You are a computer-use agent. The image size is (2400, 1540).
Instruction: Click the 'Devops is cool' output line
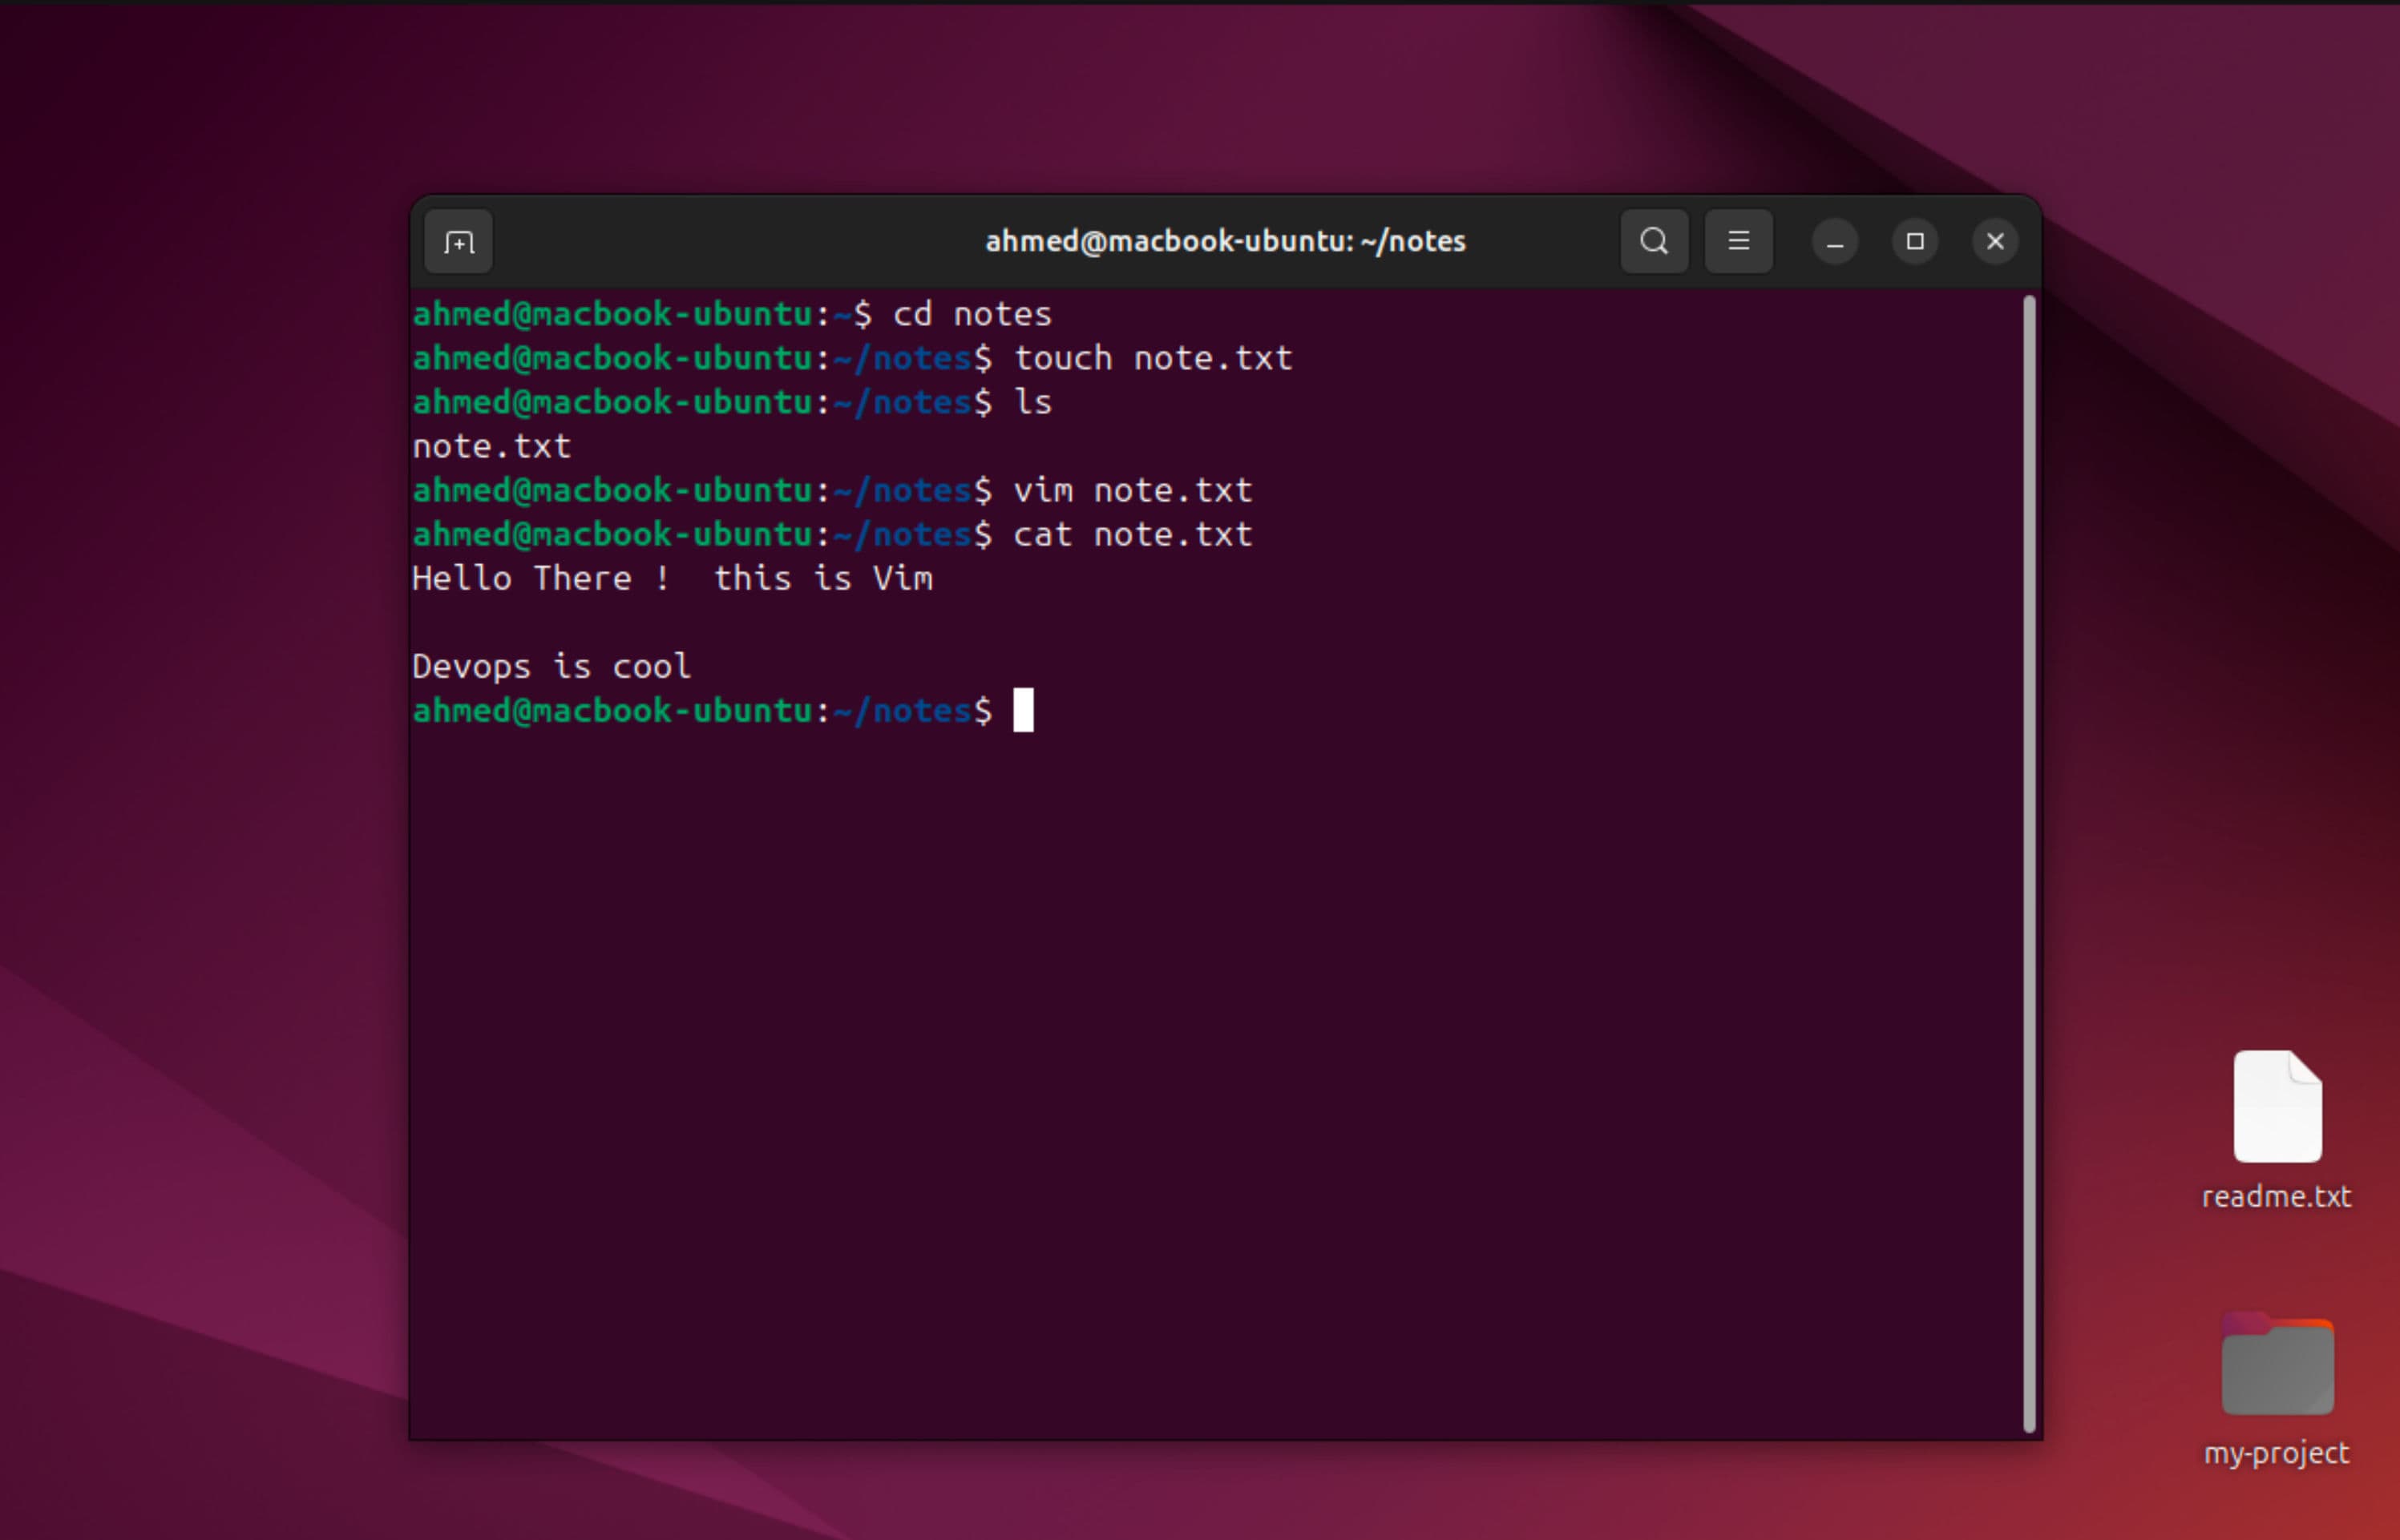pos(552,667)
